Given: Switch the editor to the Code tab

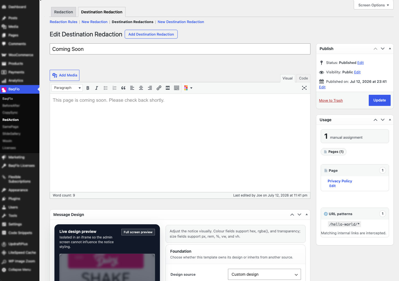Looking at the screenshot, I should click(303, 78).
